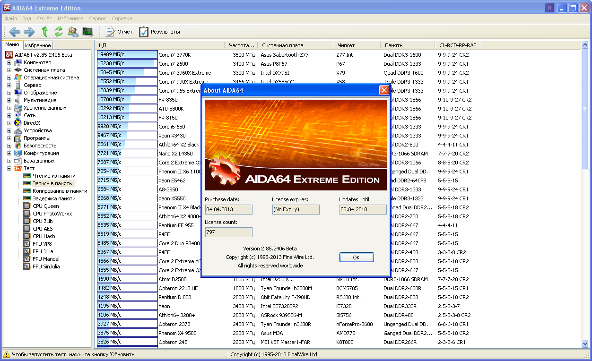The width and height of the screenshot is (592, 361).
Task: Open the Отчёт report toolbar button
Action: [x=119, y=32]
